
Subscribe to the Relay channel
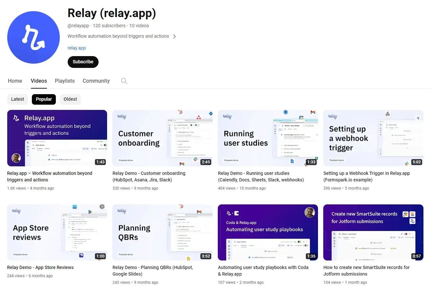[x=83, y=62]
